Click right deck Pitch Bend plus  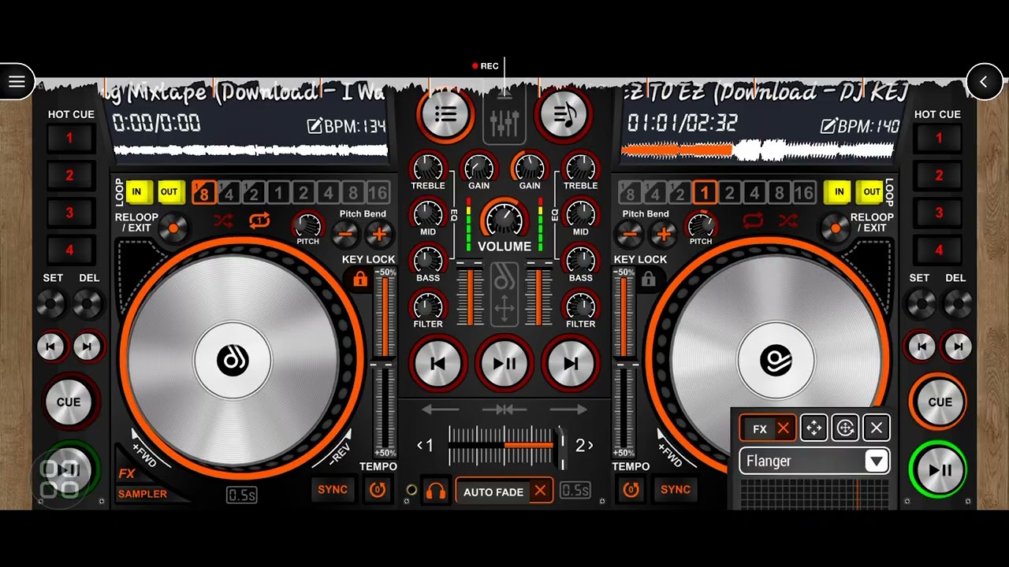(x=664, y=234)
